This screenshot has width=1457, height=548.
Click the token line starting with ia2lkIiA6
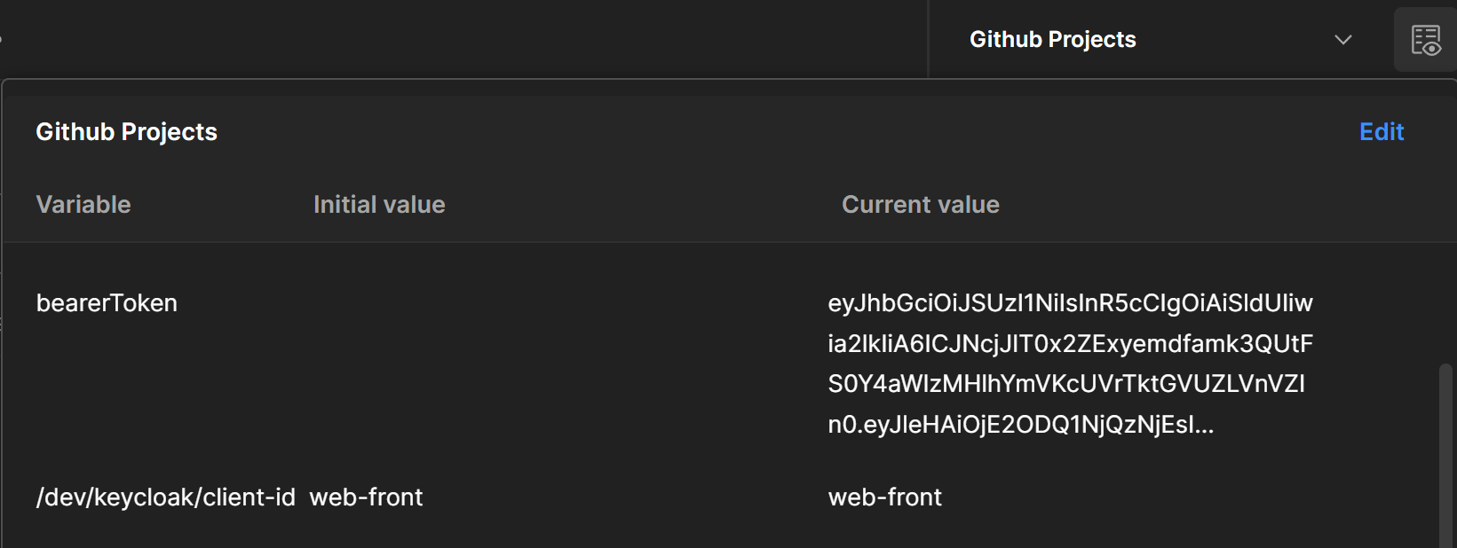click(1069, 344)
